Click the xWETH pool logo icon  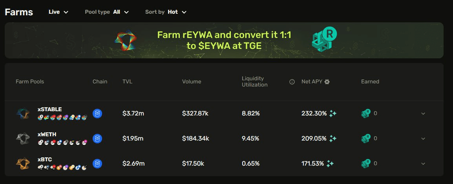[23, 139]
